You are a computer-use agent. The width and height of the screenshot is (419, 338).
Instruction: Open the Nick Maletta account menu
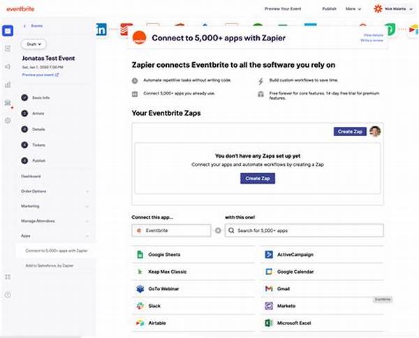(392, 9)
